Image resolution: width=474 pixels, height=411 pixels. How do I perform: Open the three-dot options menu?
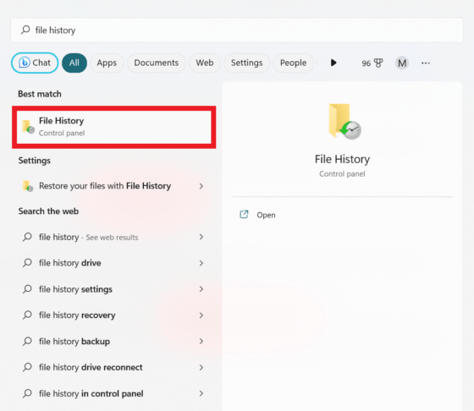425,63
